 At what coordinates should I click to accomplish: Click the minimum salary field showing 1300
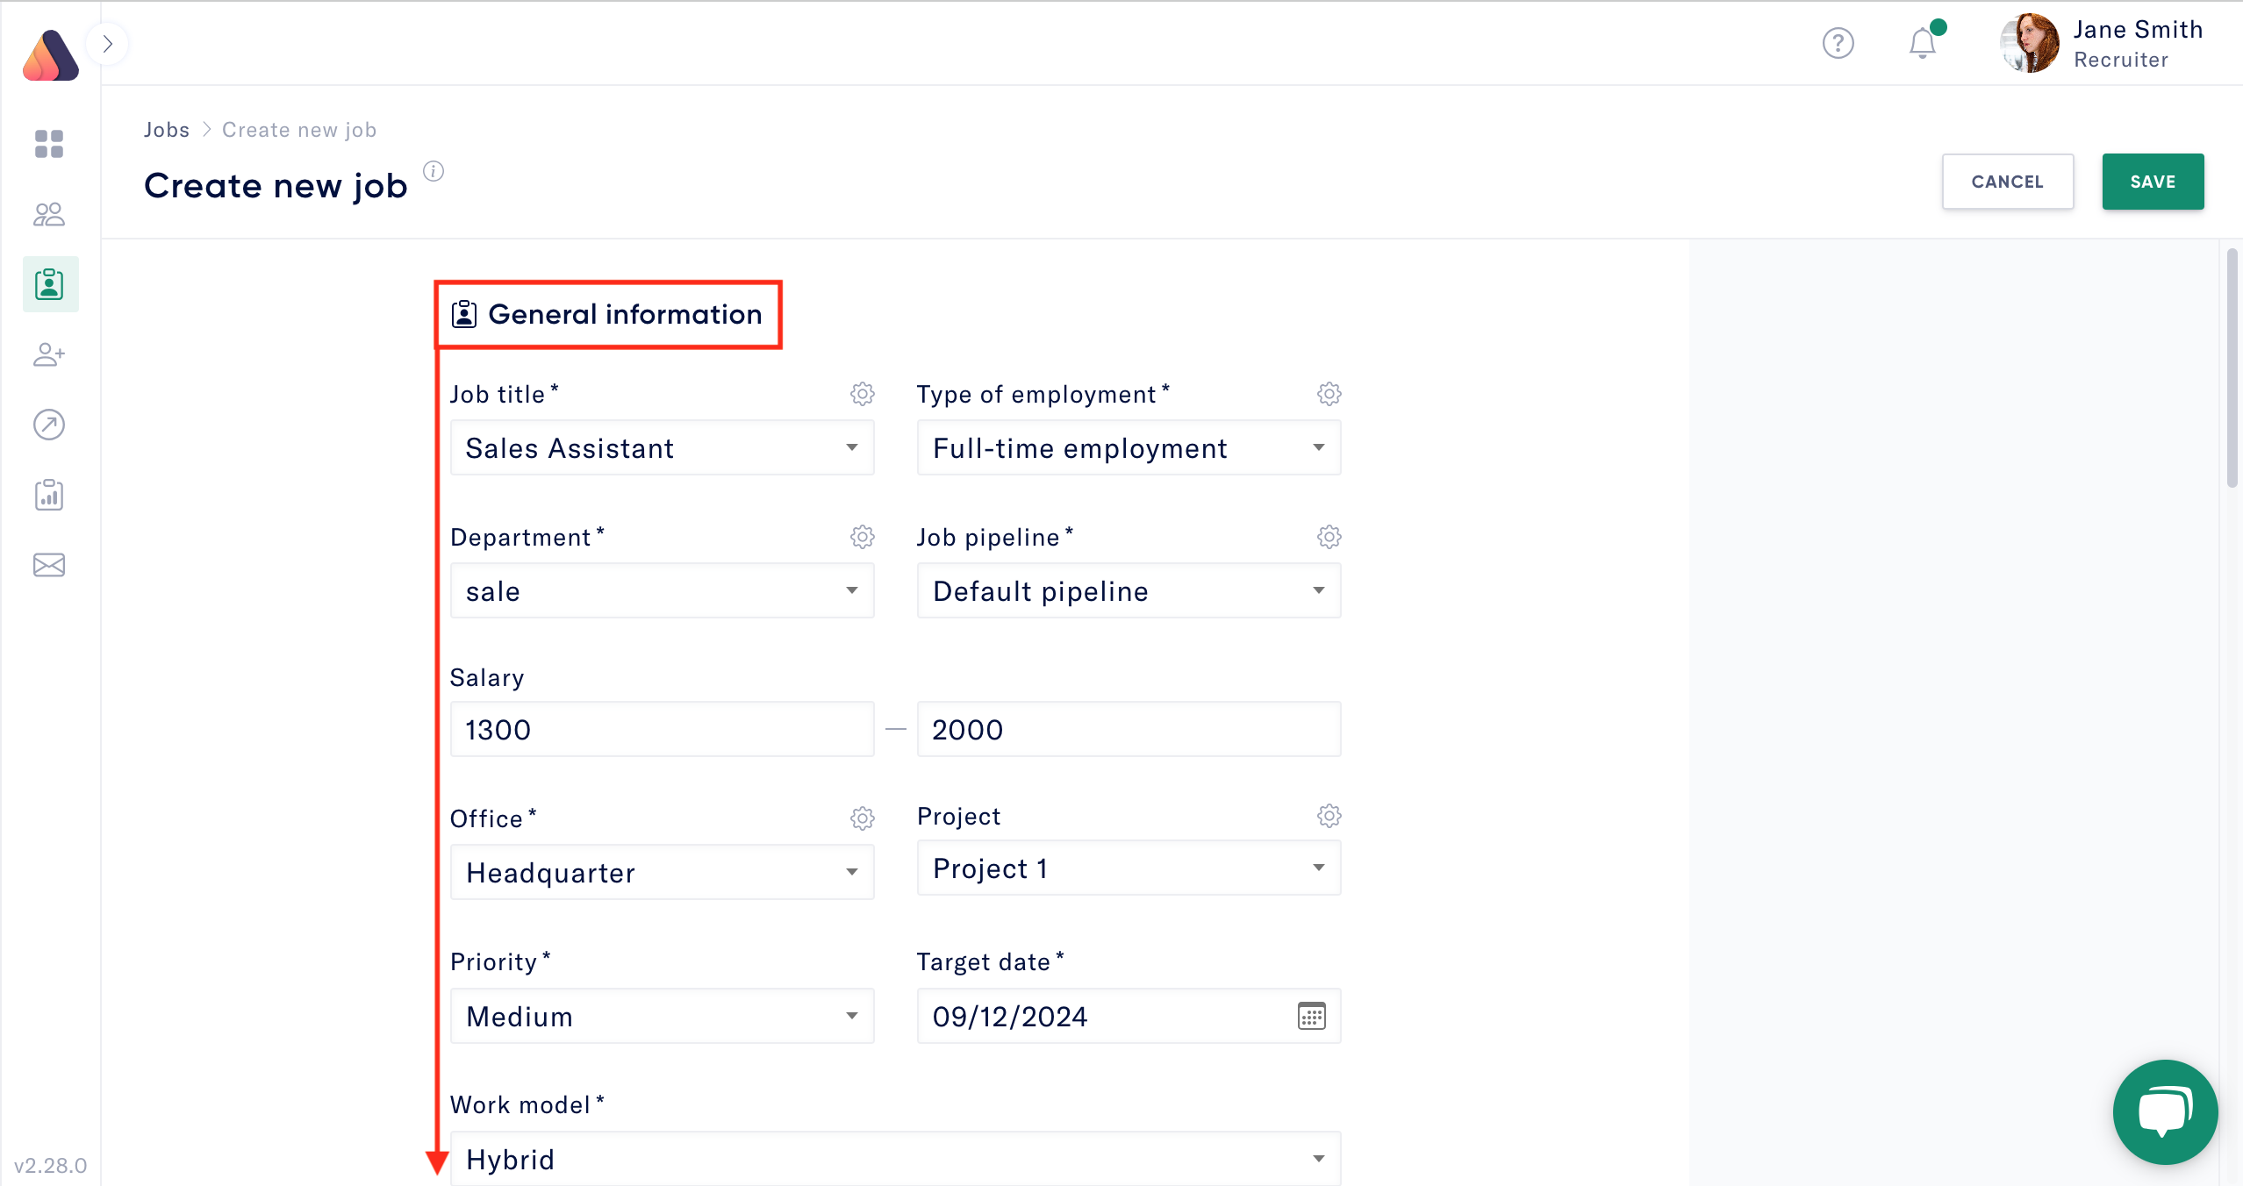[x=662, y=729]
